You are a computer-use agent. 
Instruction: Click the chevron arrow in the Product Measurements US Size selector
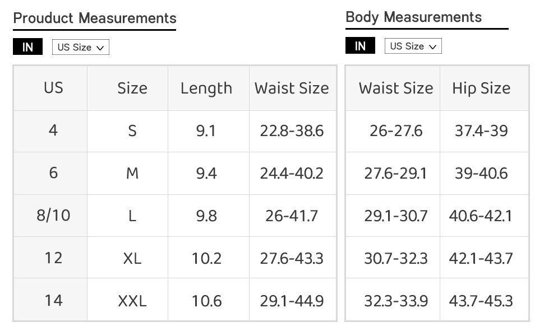click(100, 48)
